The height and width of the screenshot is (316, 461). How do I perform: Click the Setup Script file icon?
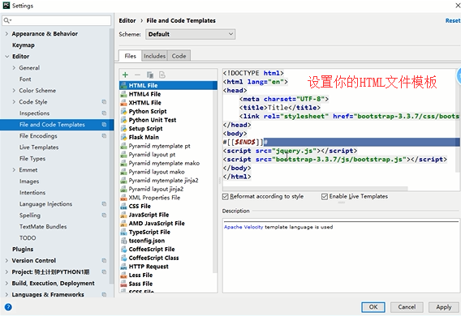[124, 129]
